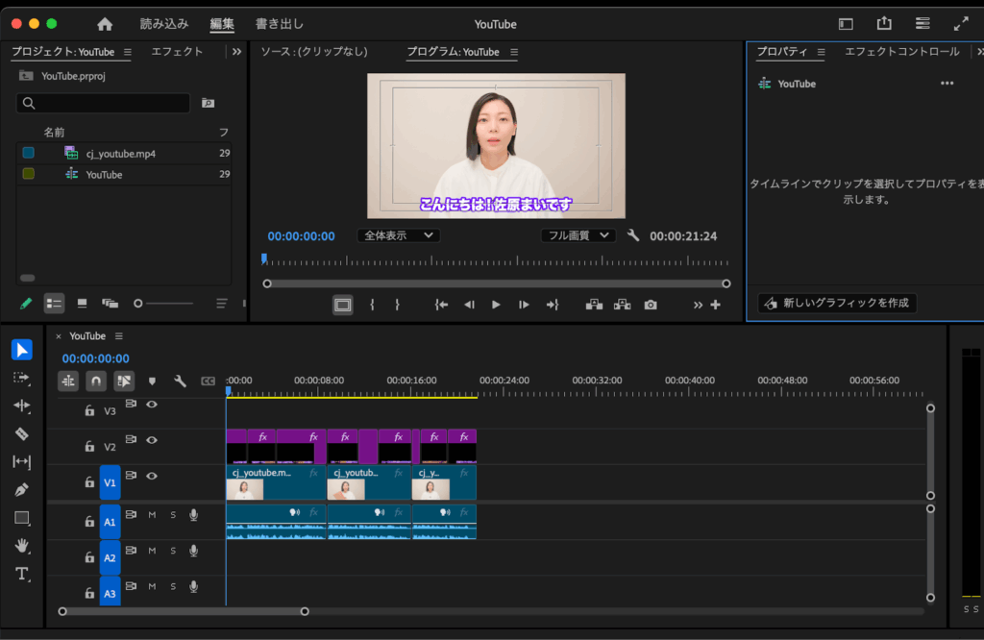Choose the Hand tool
This screenshot has width=984, height=640.
(22, 545)
